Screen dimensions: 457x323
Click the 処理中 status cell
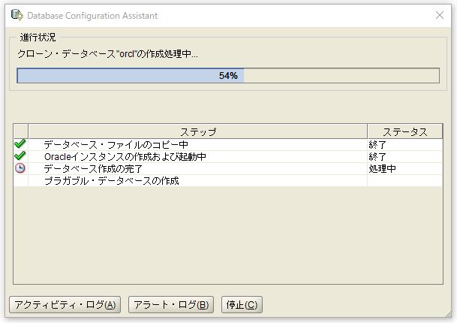[x=404, y=169]
